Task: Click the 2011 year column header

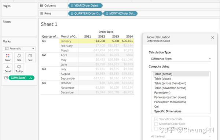Action: point(88,37)
